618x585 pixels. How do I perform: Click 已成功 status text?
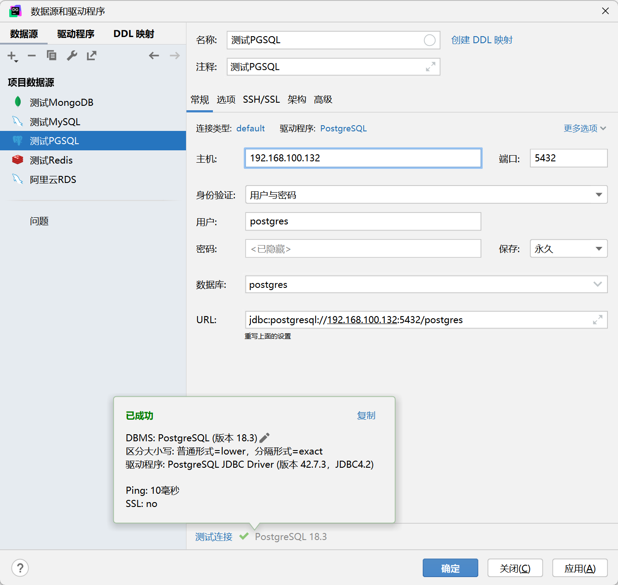click(139, 416)
